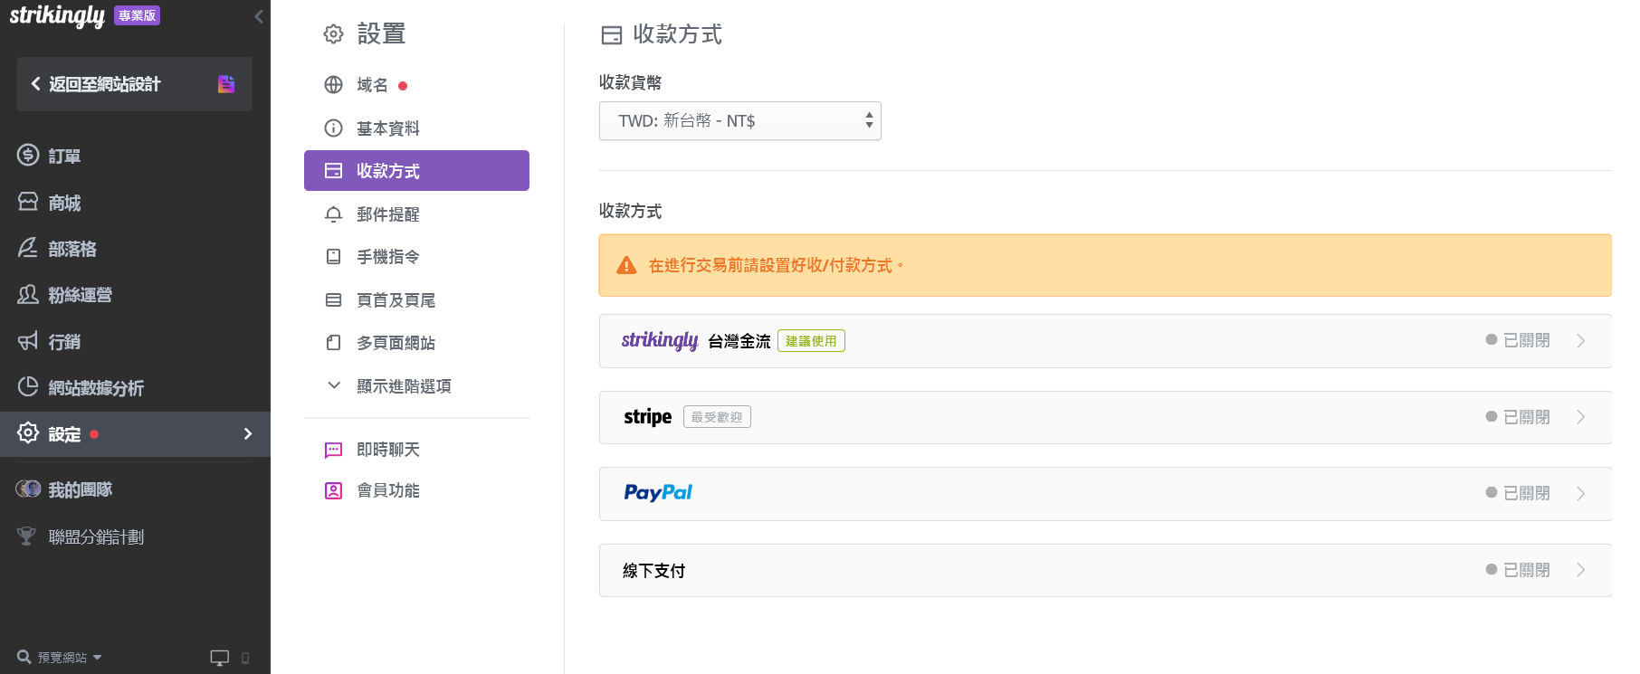Click the 多頁面網站 pages icon
1640x674 pixels.
click(x=333, y=343)
